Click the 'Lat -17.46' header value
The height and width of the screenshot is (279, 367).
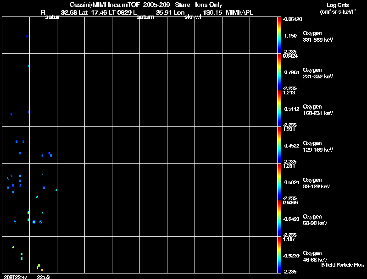coord(93,12)
